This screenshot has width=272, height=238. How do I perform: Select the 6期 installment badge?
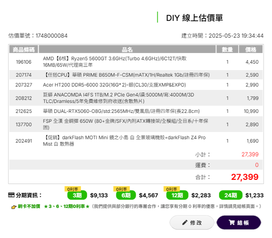pyautogui.click(x=126, y=195)
